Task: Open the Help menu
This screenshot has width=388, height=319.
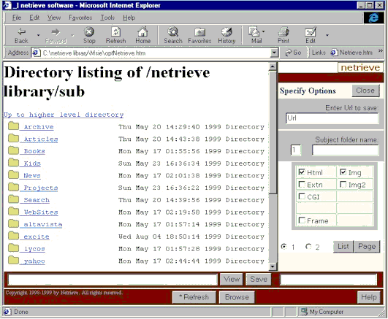Action: tap(129, 18)
